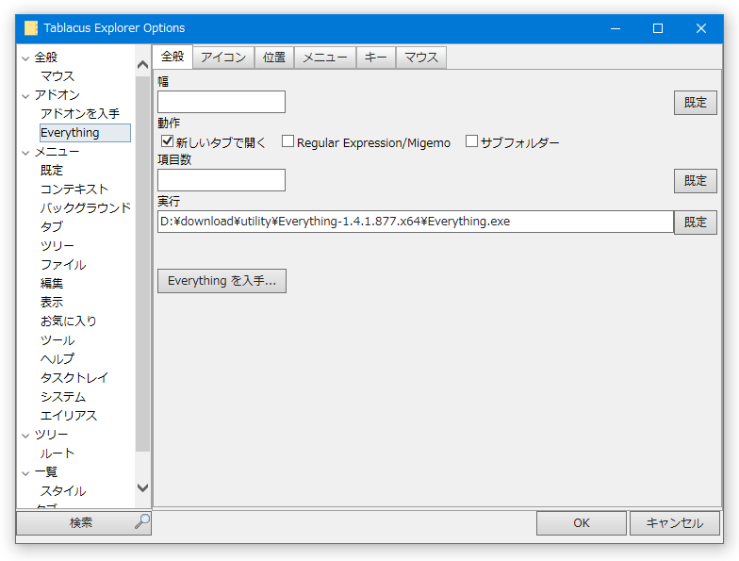Viewport: 739px width, 561px height.
Task: Click the 実行 path input field
Action: click(x=415, y=222)
